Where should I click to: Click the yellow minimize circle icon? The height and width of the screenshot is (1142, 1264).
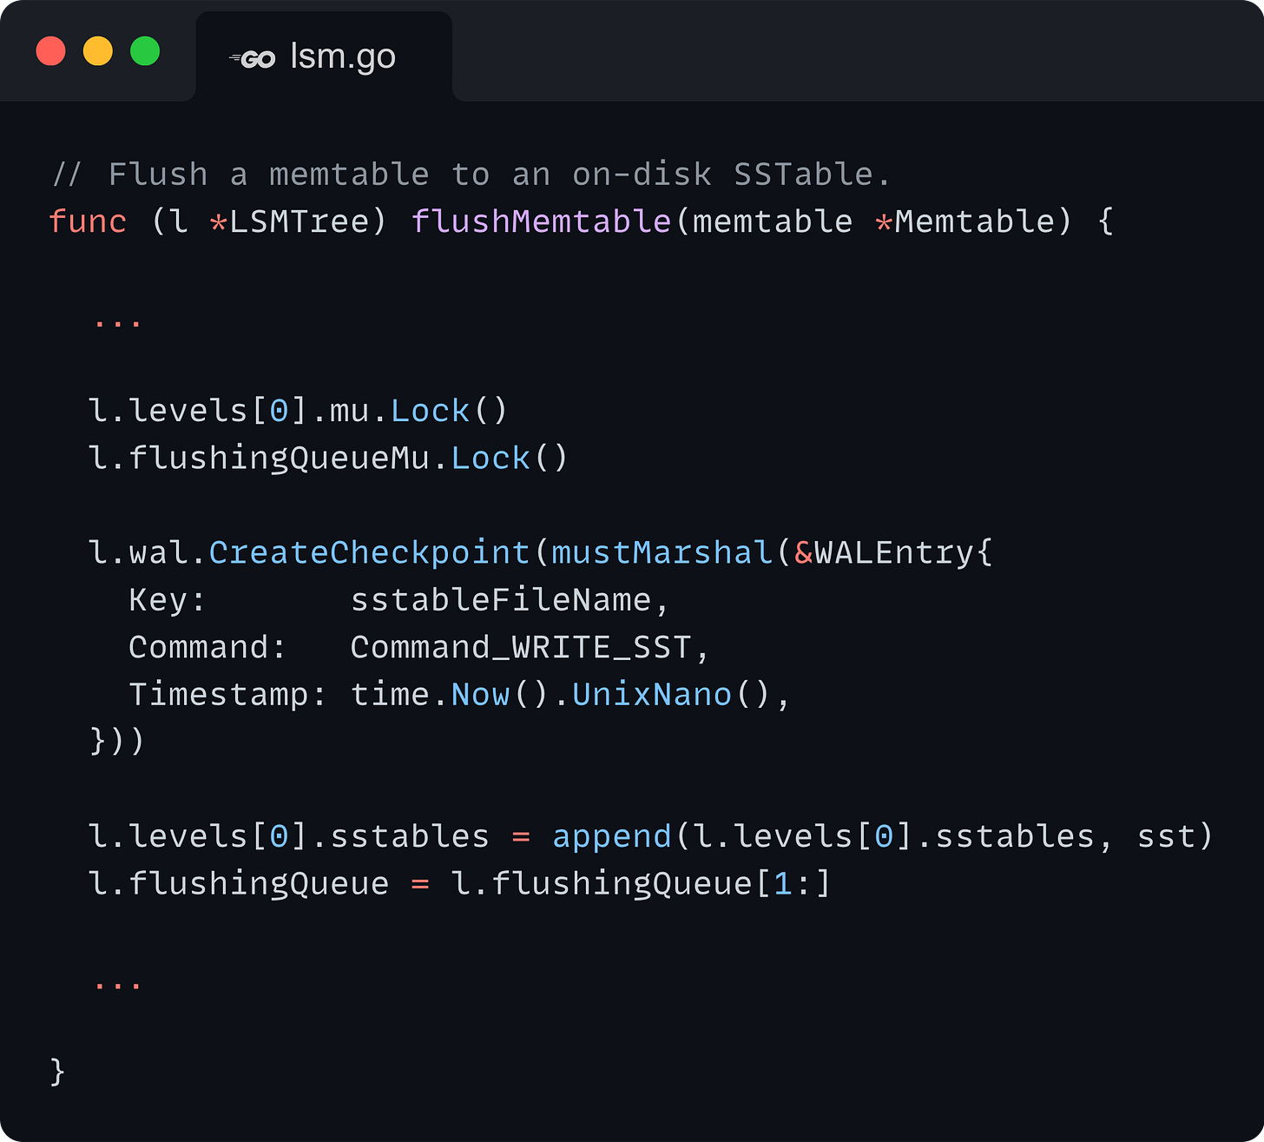[x=97, y=51]
